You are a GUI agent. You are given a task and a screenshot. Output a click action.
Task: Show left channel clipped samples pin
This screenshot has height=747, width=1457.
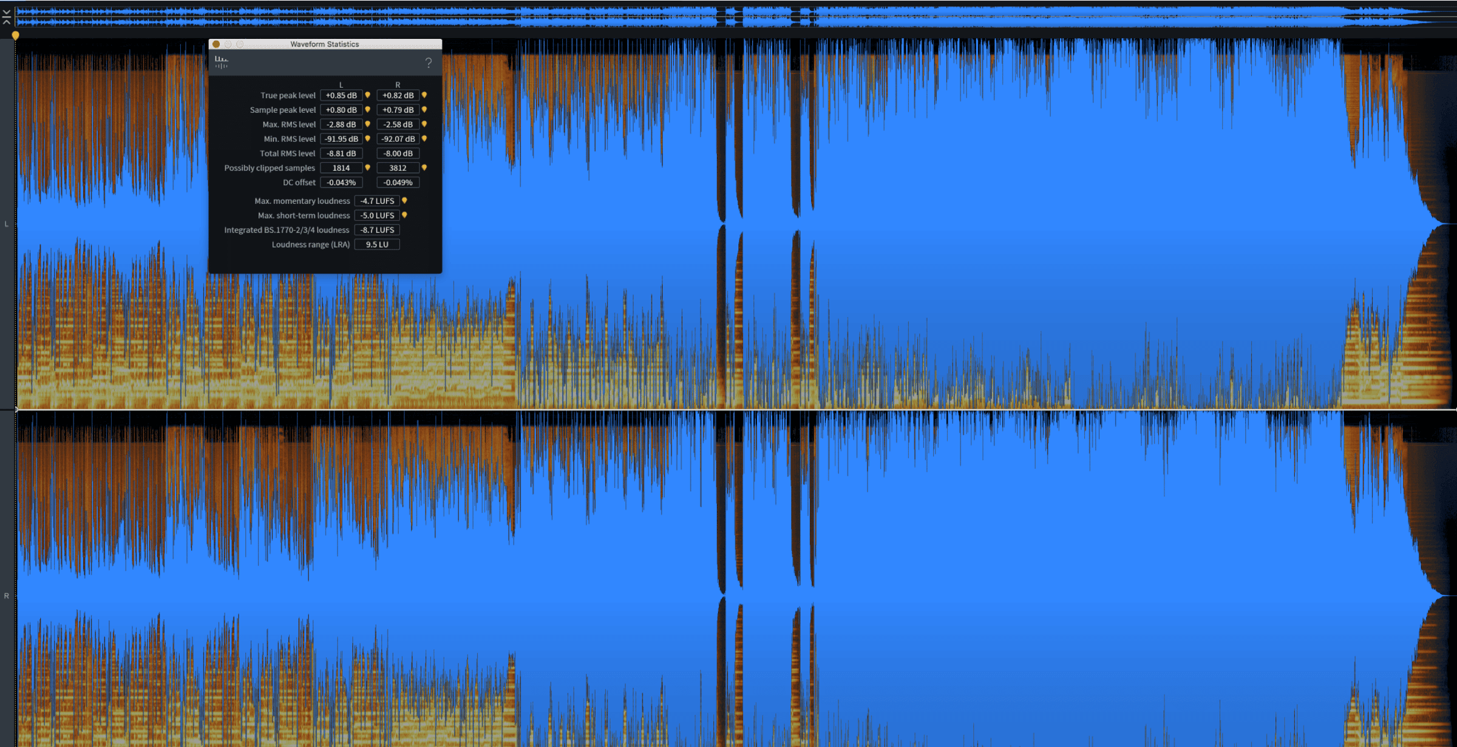coord(367,167)
